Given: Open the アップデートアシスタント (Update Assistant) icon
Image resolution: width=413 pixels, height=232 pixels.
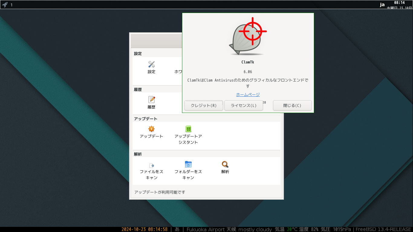Looking at the screenshot, I should click(188, 129).
